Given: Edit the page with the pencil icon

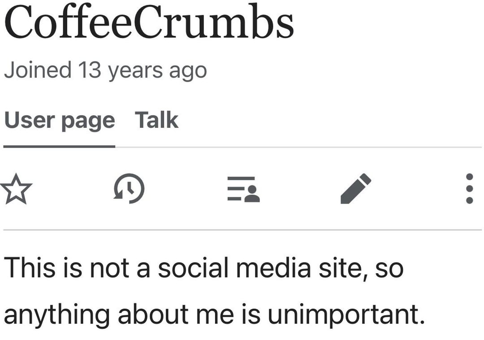Looking at the screenshot, I should 355,188.
